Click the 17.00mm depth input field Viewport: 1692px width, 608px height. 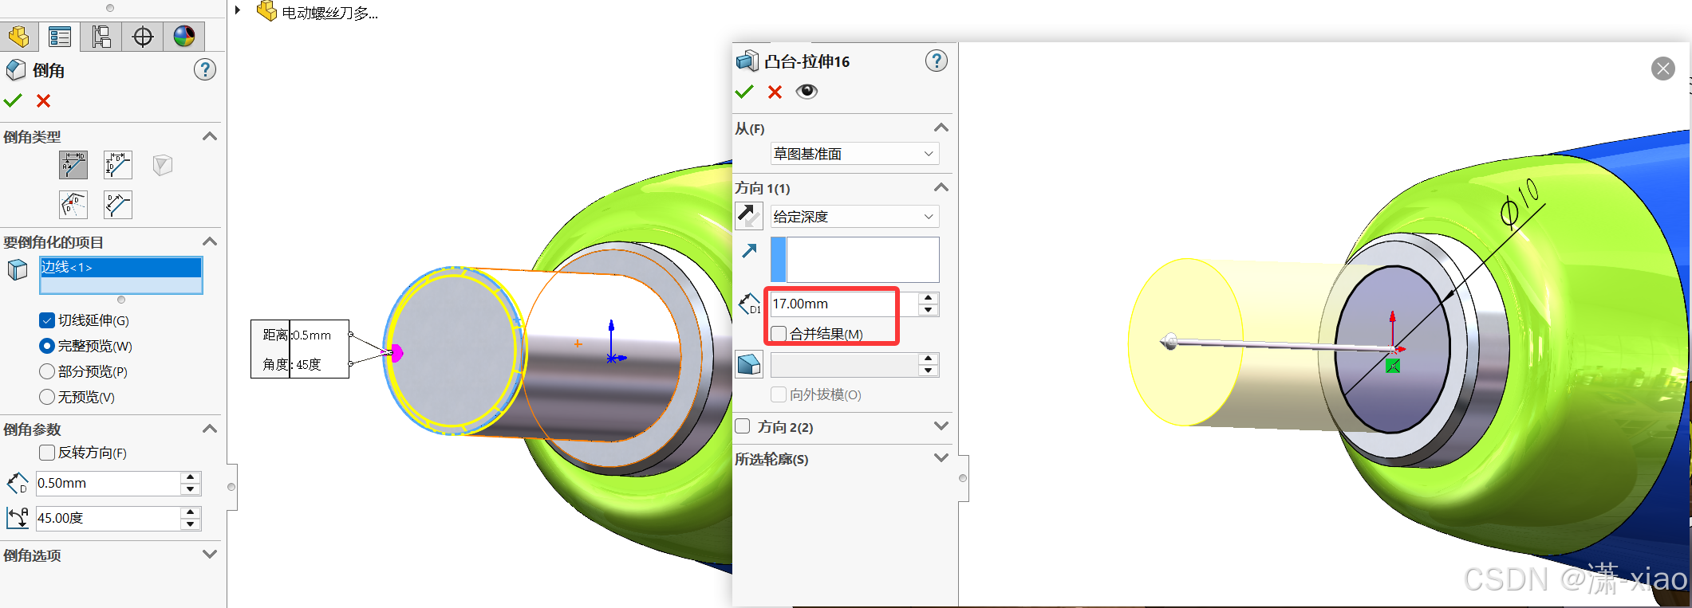843,304
